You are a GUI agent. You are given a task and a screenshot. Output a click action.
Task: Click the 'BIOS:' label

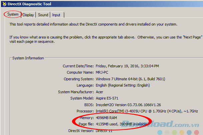(x=89, y=105)
